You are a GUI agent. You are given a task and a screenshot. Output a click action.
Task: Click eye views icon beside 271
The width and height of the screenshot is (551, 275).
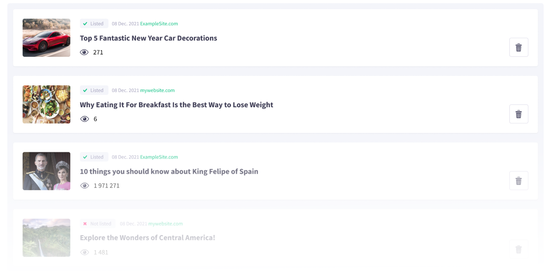(x=84, y=52)
